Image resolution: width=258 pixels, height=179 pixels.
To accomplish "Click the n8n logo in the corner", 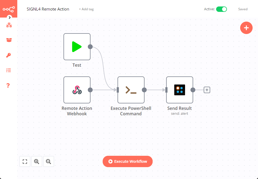I will coord(9,9).
